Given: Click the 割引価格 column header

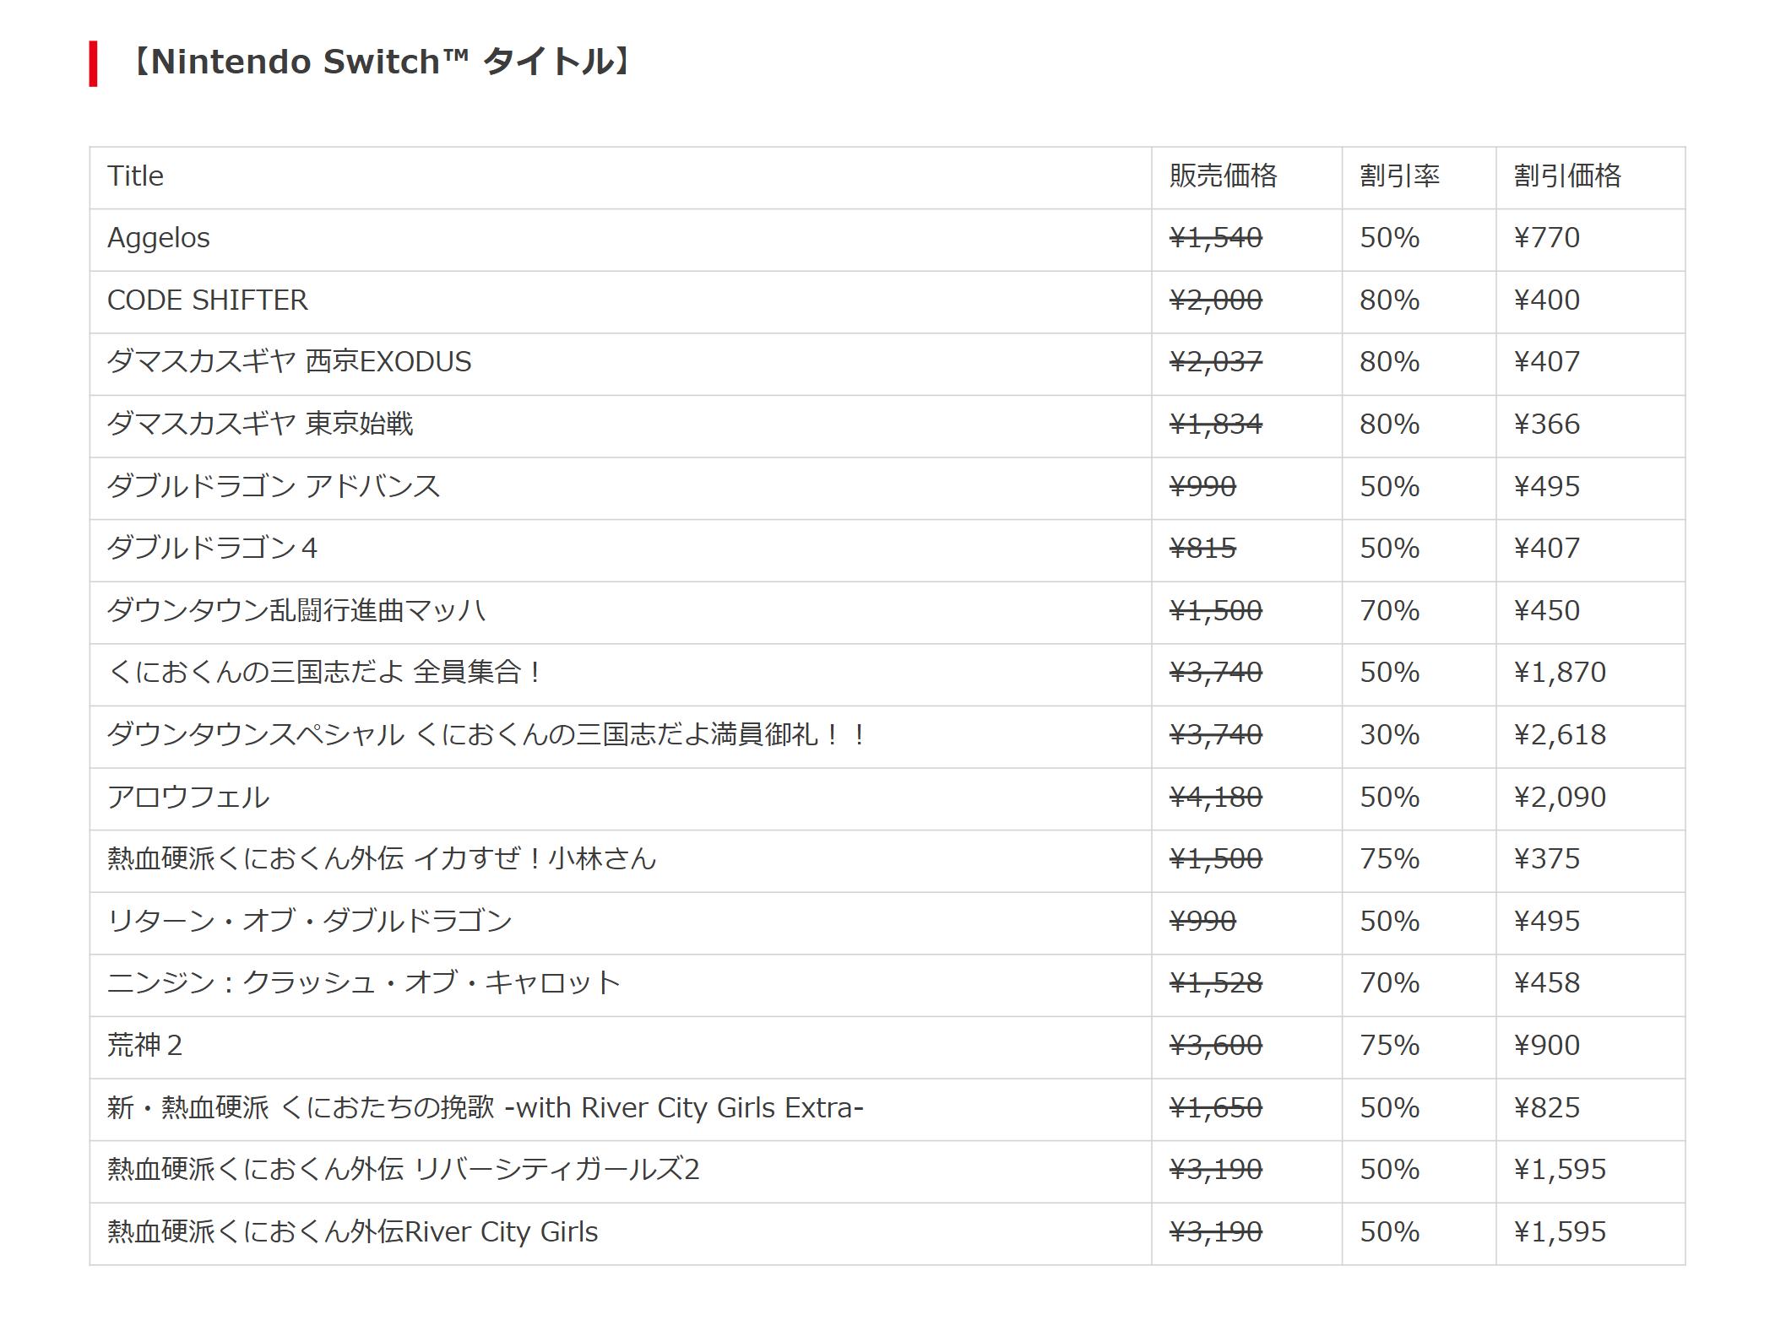Looking at the screenshot, I should tap(1567, 176).
